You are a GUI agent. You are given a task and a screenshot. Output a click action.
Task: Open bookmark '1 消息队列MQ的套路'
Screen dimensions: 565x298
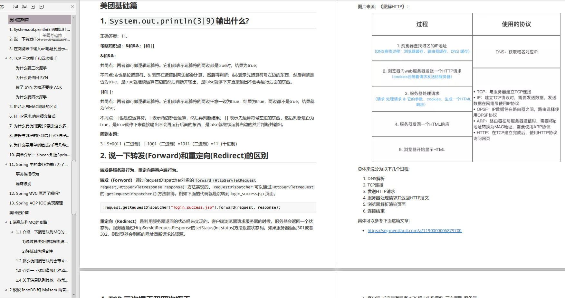[28, 222]
